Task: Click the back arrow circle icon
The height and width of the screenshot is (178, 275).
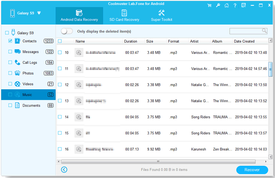Action: [64, 170]
